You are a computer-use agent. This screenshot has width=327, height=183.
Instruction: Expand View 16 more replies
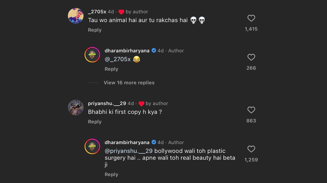tap(129, 83)
